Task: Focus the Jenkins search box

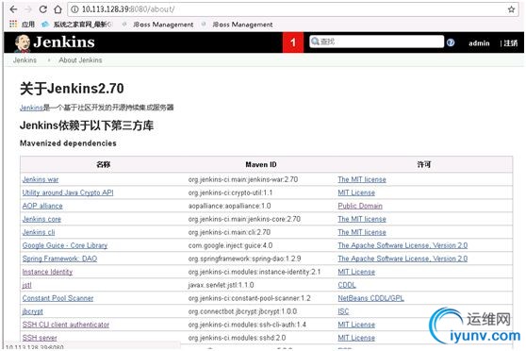Action: [x=376, y=42]
